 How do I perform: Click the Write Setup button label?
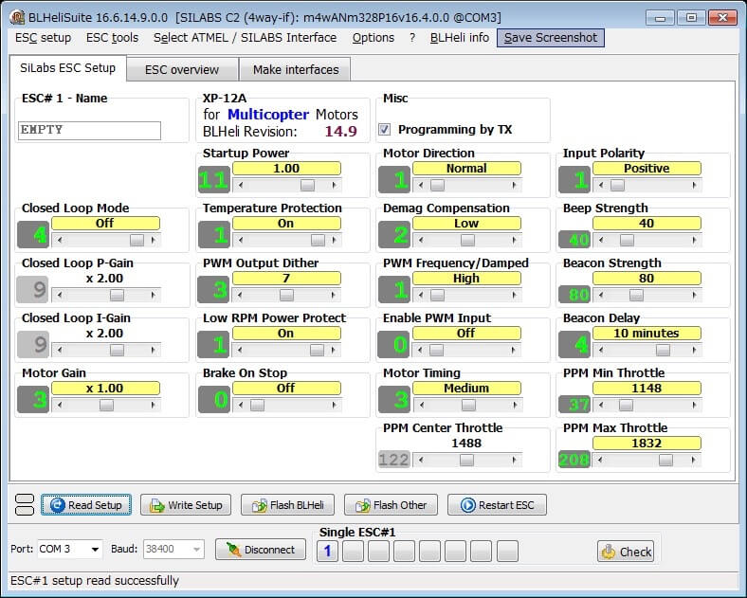click(x=195, y=505)
